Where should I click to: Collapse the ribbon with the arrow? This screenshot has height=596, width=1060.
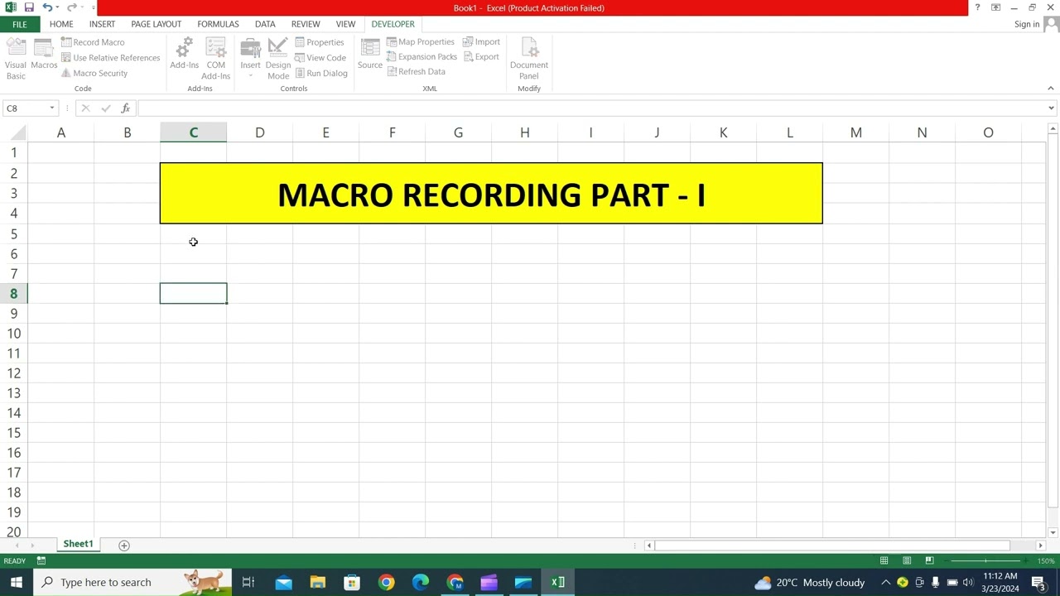click(x=1050, y=88)
